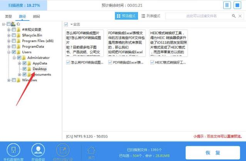Check the $Recycle.Bin checkbox
246x161 pixels.
14,35
